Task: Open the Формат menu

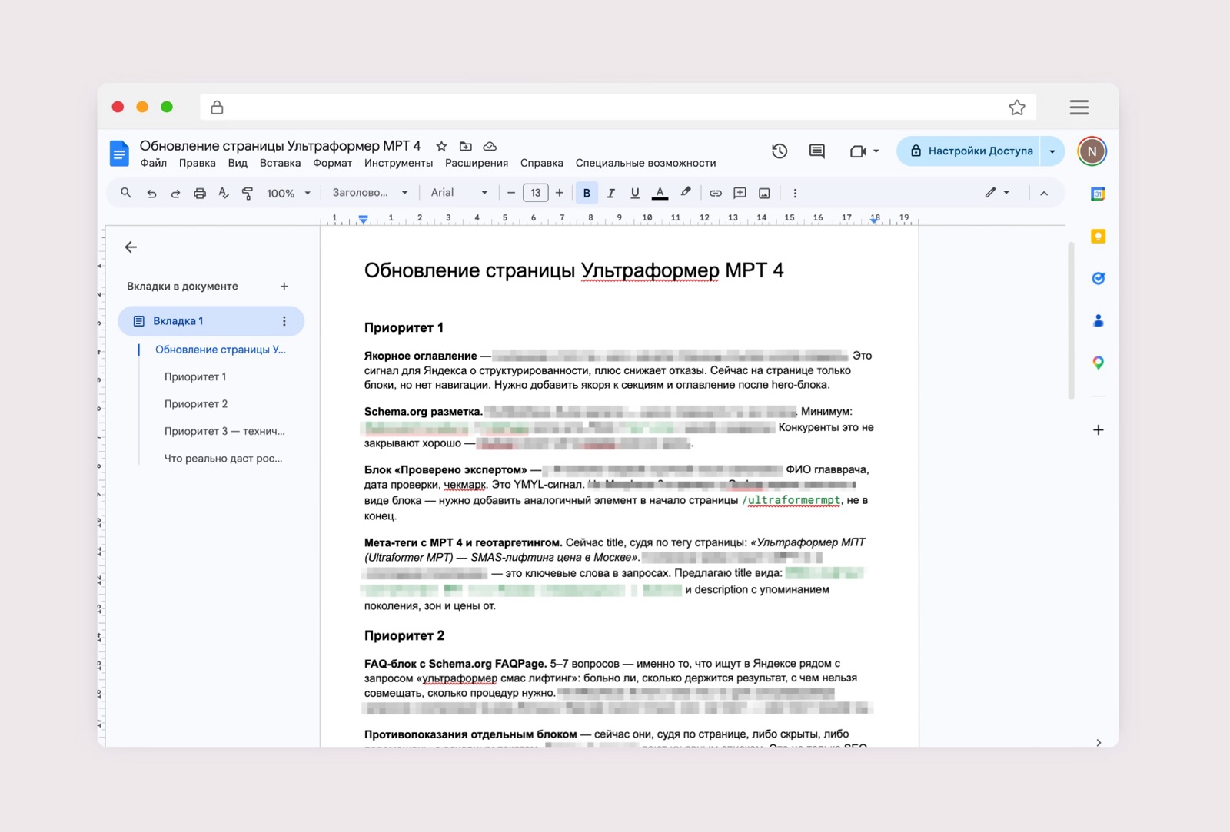Action: tap(332, 163)
